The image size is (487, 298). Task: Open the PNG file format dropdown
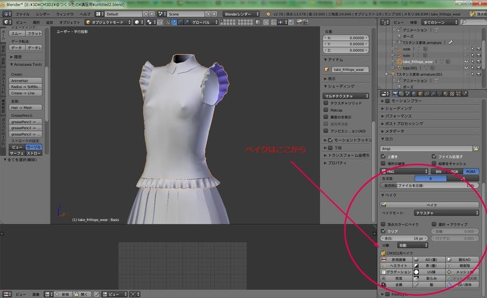[404, 171]
